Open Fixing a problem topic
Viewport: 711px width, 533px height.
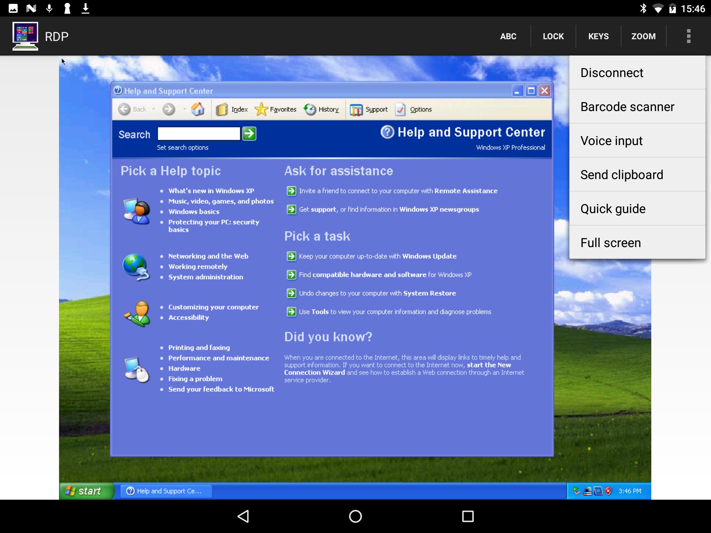195,379
